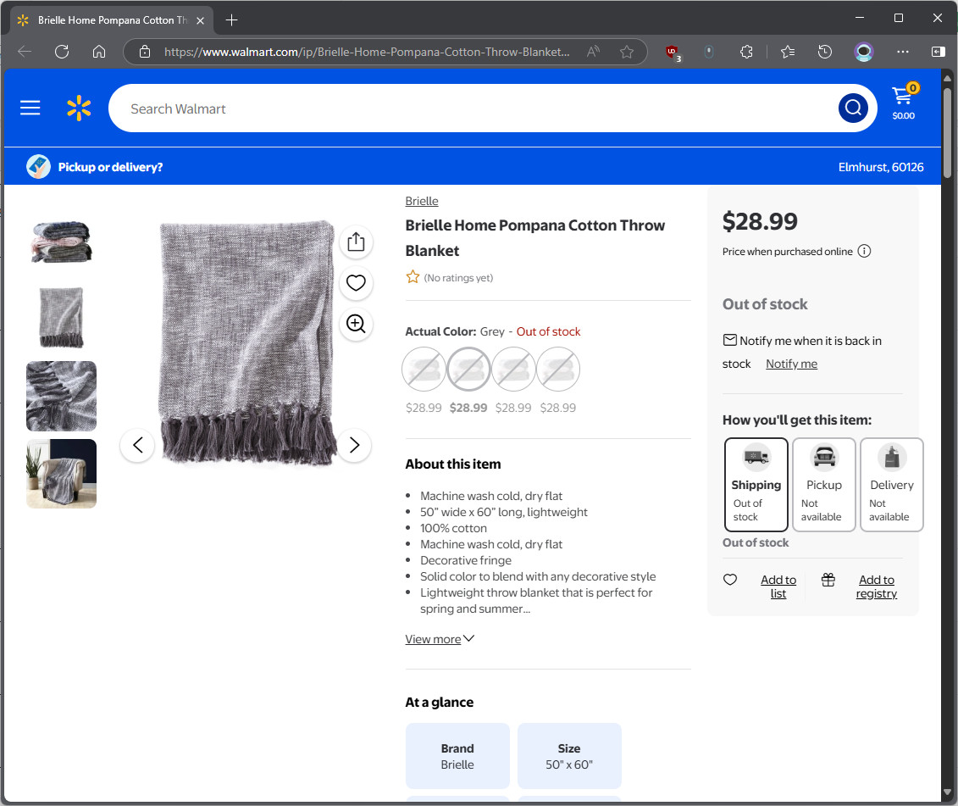Show previous product image
The height and width of the screenshot is (806, 958).
[x=137, y=445]
